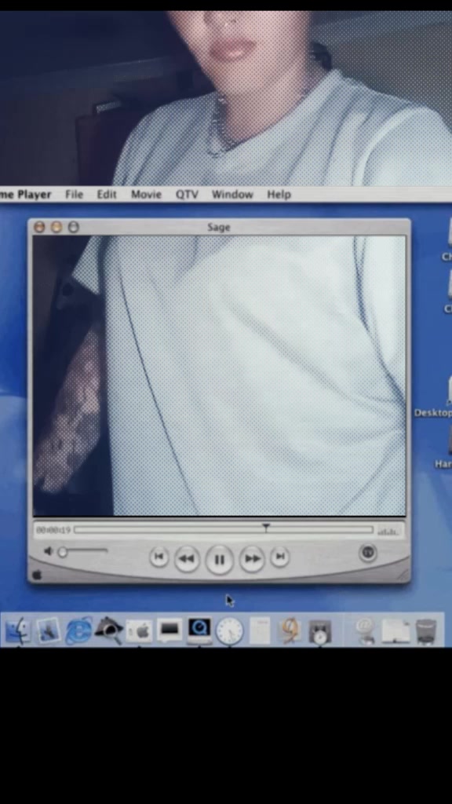Open the Help menu
Image resolution: width=452 pixels, height=804 pixels.
click(x=279, y=195)
